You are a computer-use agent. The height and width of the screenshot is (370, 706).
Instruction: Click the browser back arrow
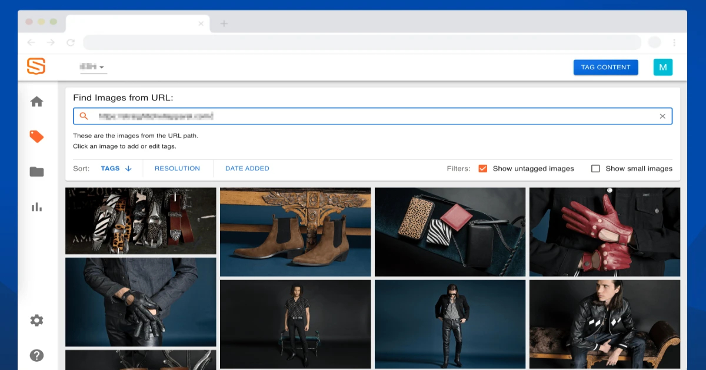31,42
